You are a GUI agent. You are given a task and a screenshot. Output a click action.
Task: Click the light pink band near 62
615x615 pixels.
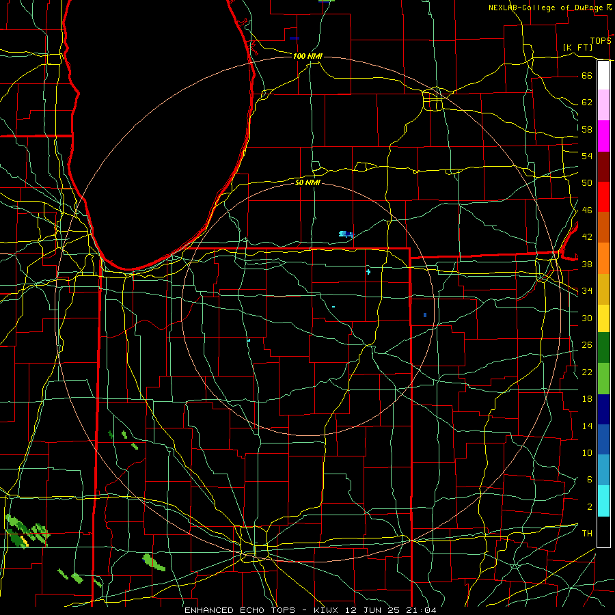point(603,105)
